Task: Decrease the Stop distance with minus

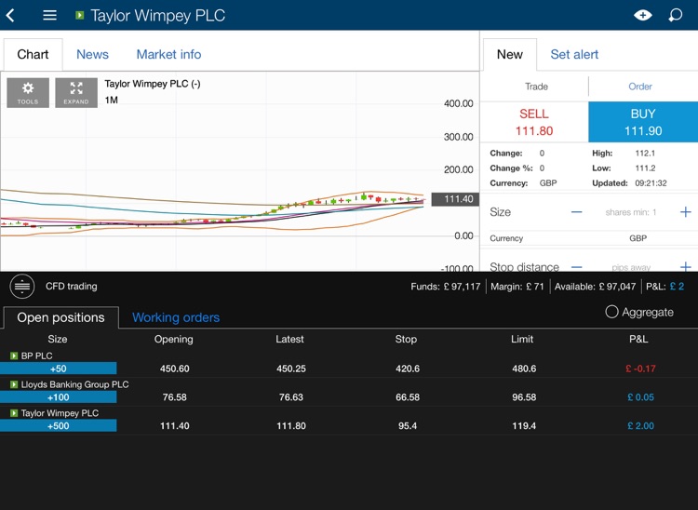Action: (576, 267)
